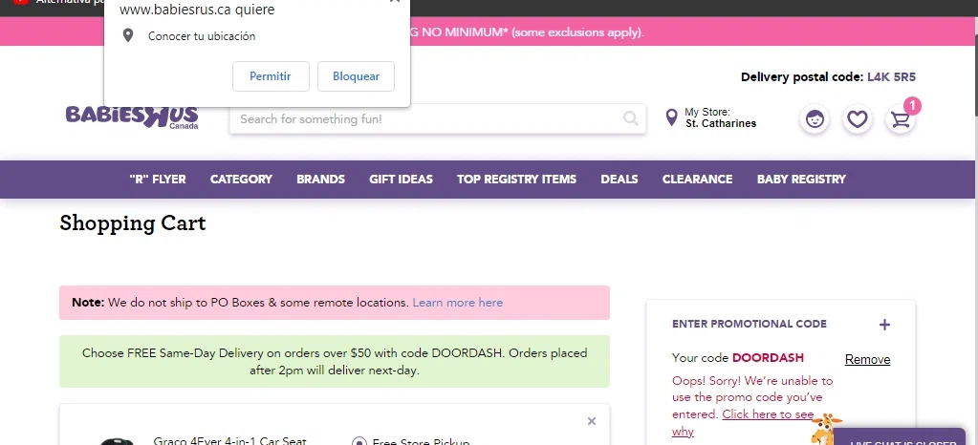Click the Shopping Cart heading

tap(133, 223)
